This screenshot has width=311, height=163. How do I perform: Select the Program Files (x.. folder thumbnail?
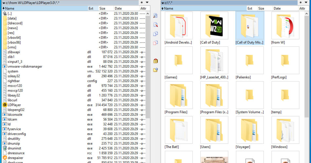coord(214,95)
